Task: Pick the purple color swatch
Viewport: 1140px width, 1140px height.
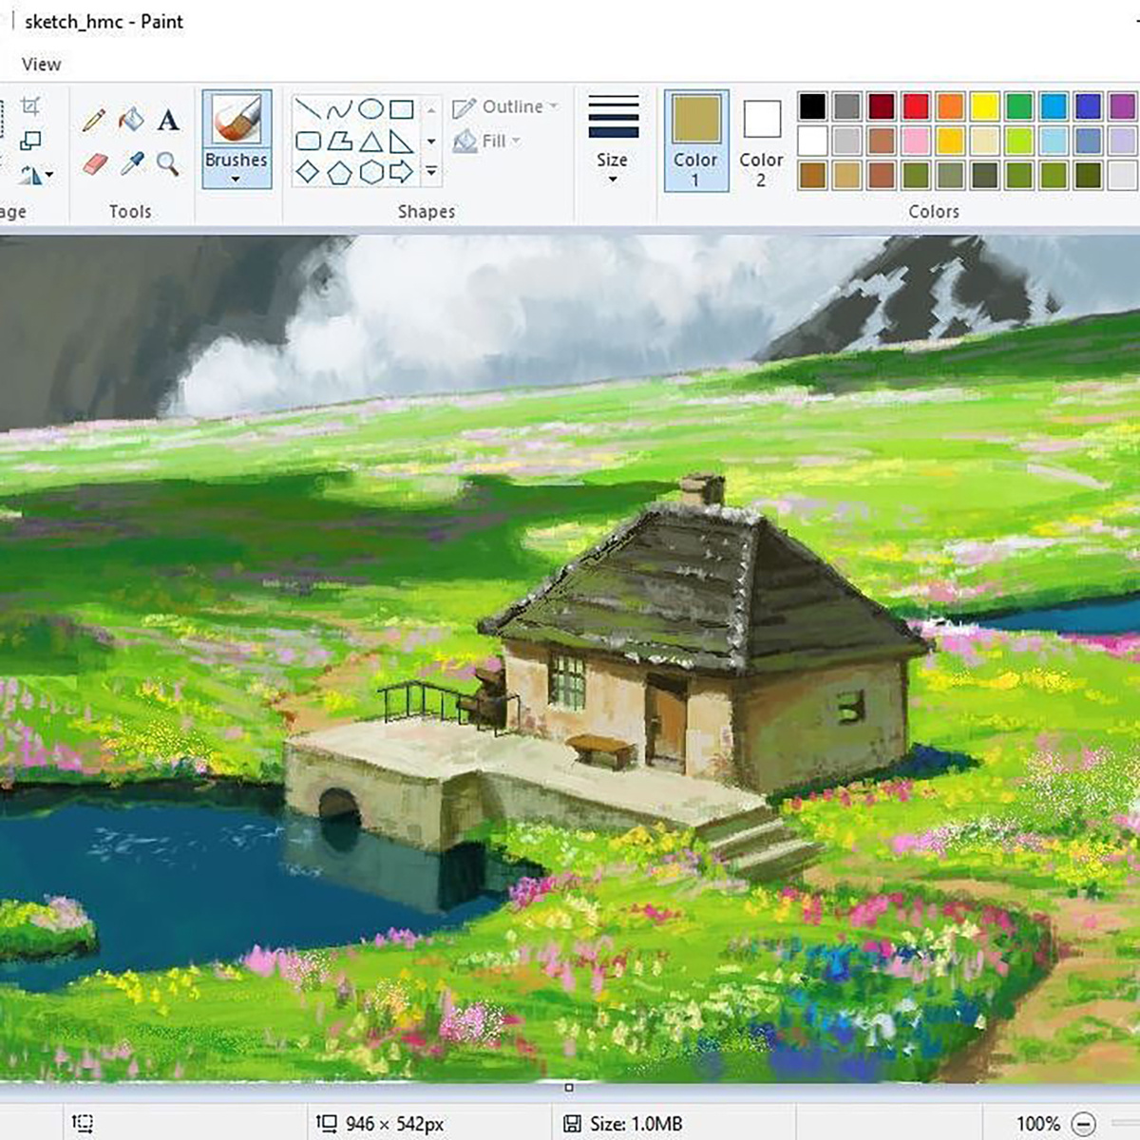Action: tap(1123, 105)
